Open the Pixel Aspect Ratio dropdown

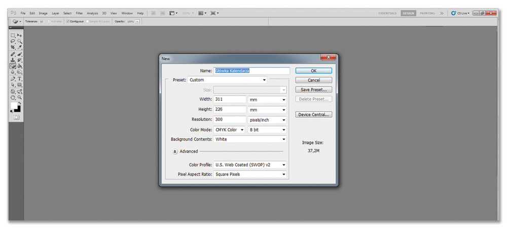[x=250, y=174]
